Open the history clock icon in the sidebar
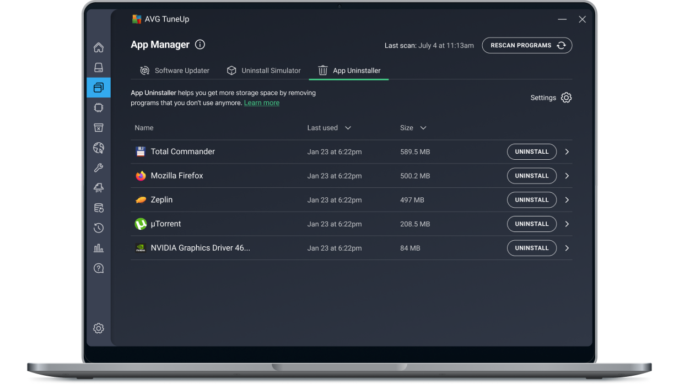Image resolution: width=679 pixels, height=384 pixels. [99, 228]
